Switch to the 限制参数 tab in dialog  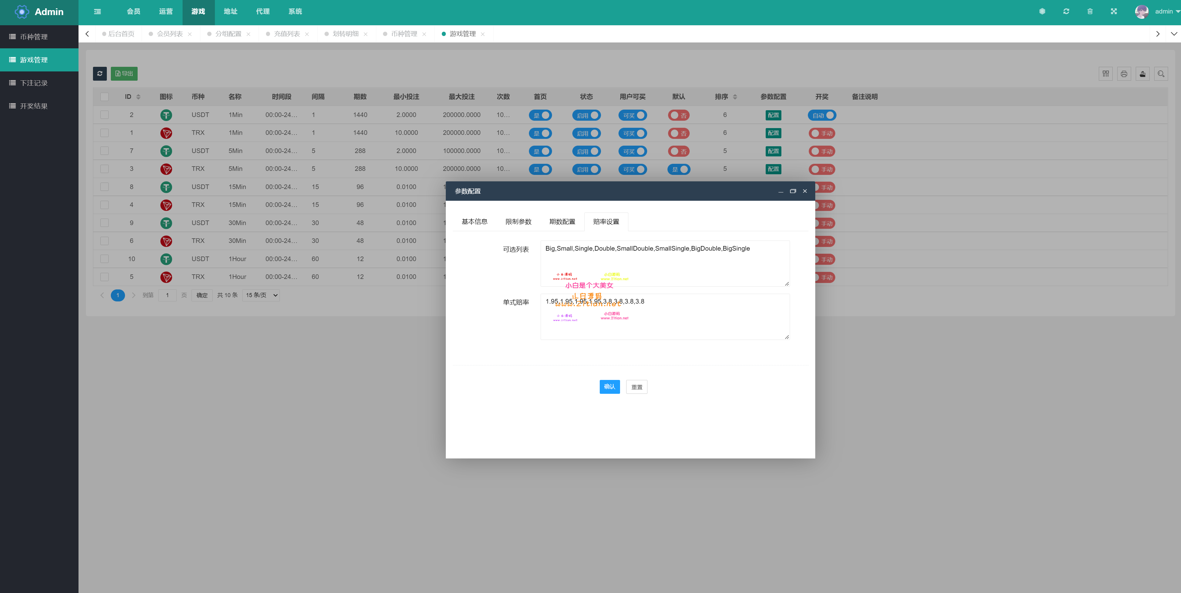(518, 221)
